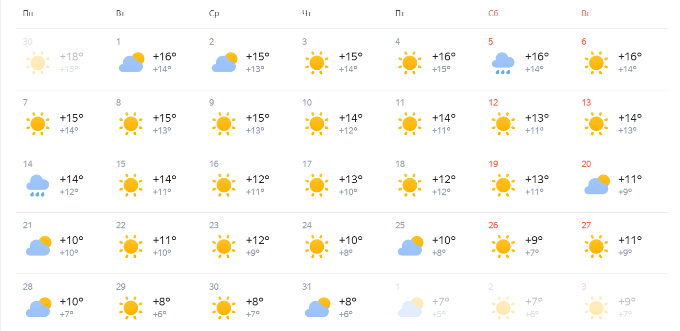The height and width of the screenshot is (331, 680).
Task: Click faded sun icon for previous month's 30
Action: coord(38,63)
